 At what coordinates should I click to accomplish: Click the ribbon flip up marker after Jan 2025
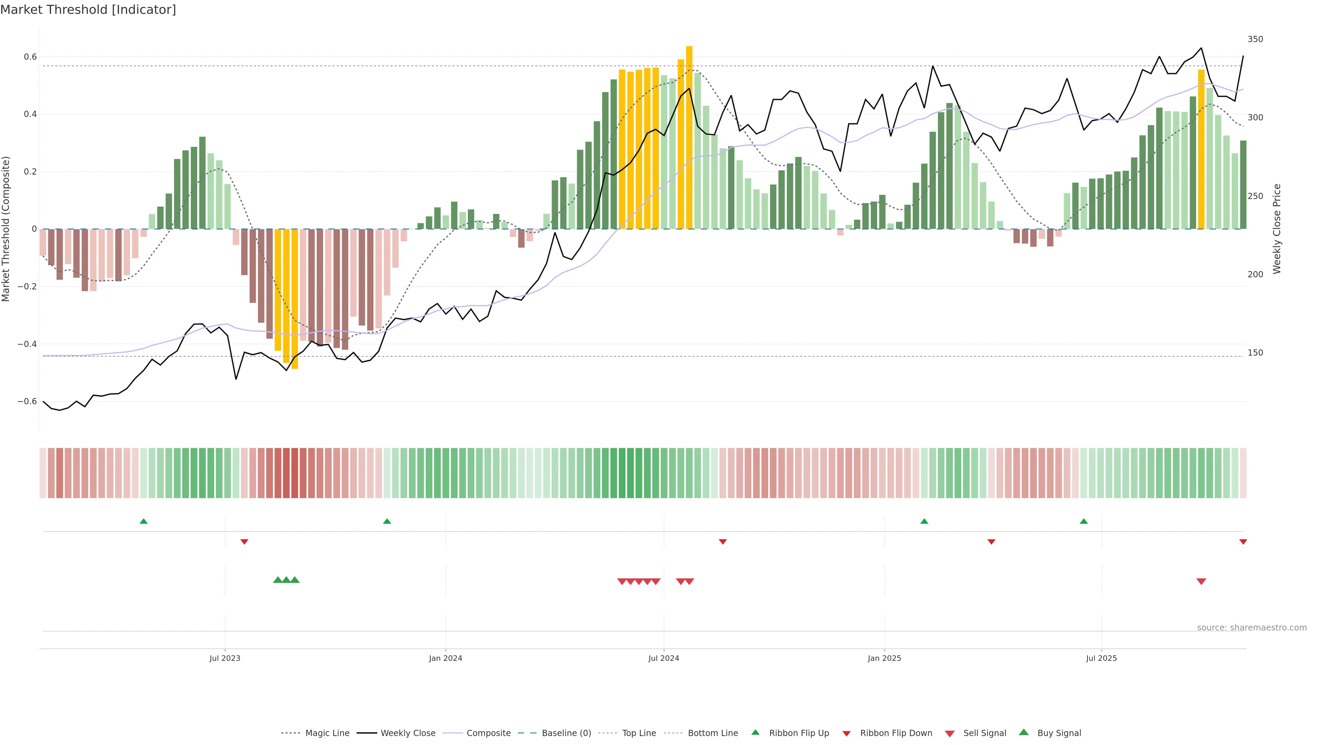click(x=924, y=521)
